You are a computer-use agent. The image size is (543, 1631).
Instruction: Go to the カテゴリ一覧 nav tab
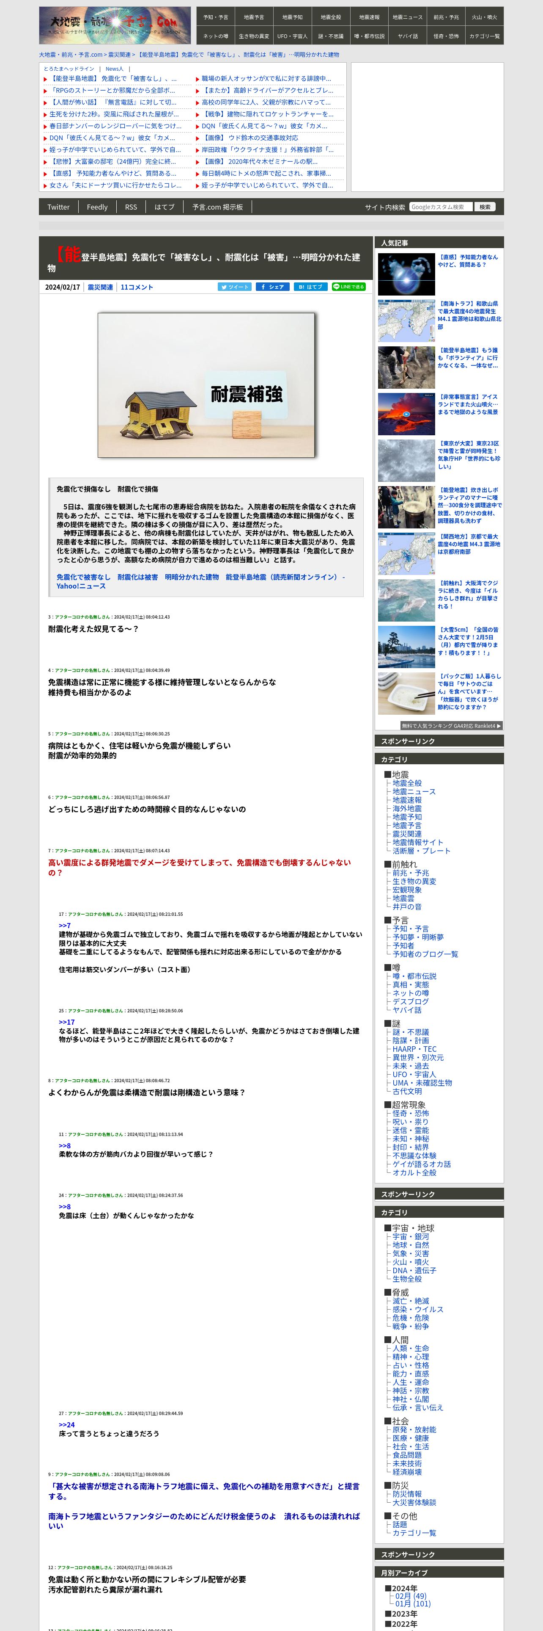coord(484,36)
